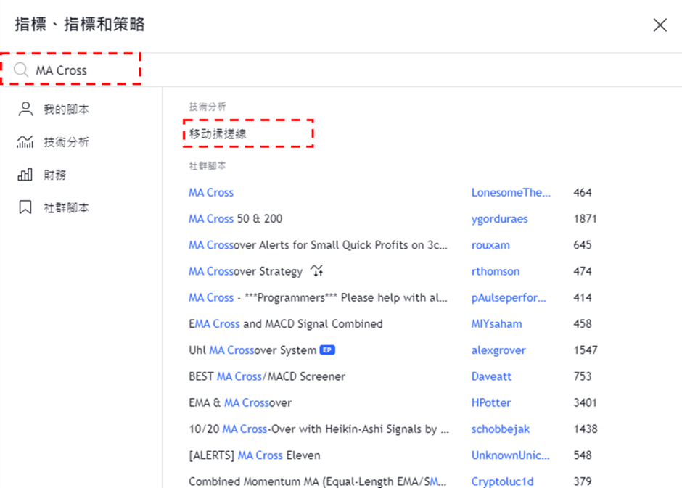Select the MA Cross 50 & 200 script
This screenshot has height=488, width=682.
[x=235, y=218]
